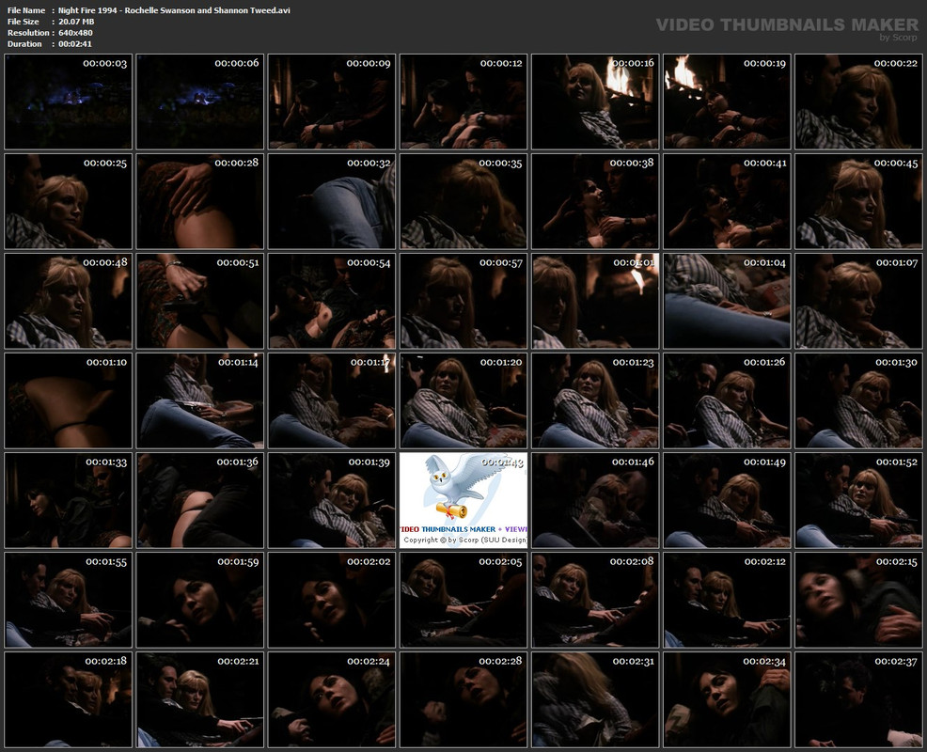Click the thumbnail at 00:00:45
This screenshot has height=752, width=927.
pos(858,201)
